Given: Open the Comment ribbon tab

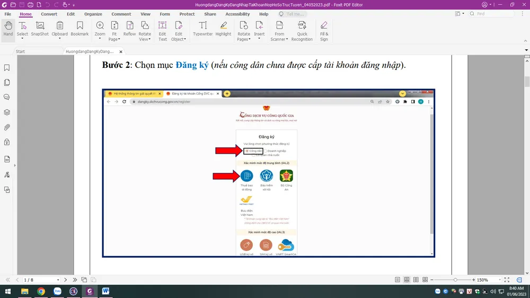Looking at the screenshot, I should (121, 14).
